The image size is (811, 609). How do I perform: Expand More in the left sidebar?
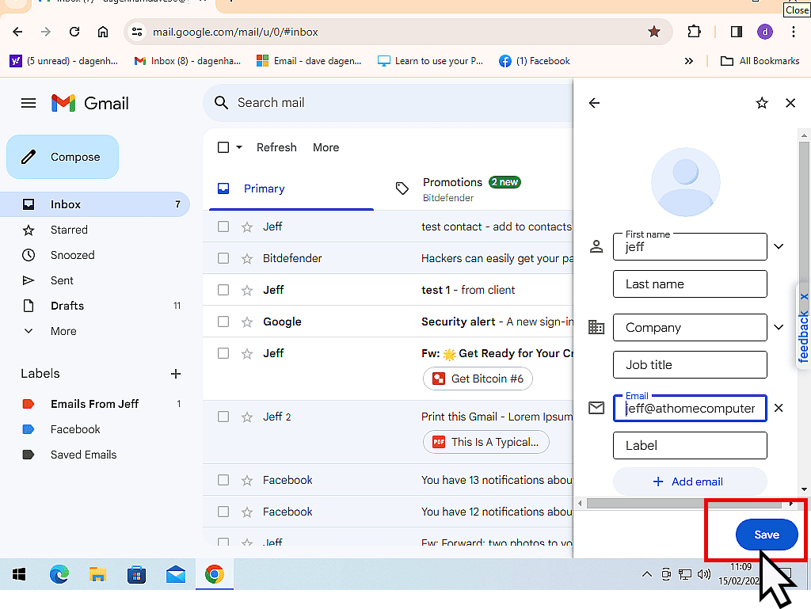point(63,331)
